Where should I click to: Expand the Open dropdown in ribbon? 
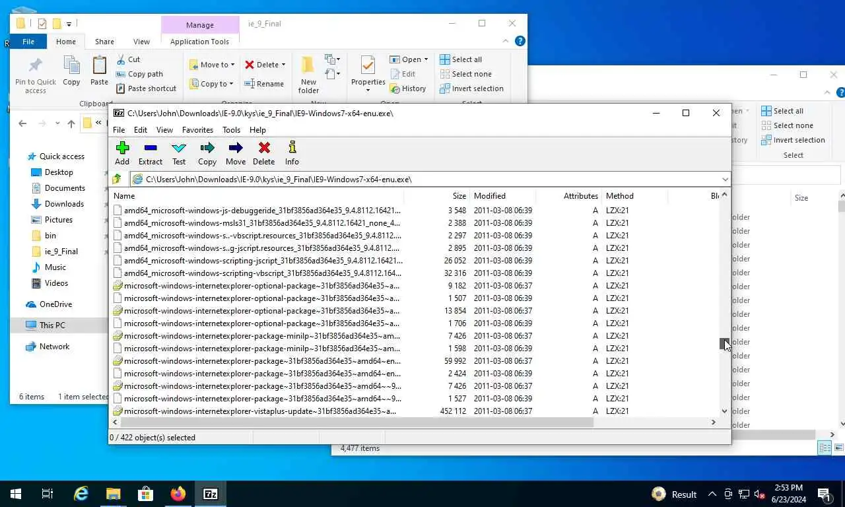pos(426,59)
